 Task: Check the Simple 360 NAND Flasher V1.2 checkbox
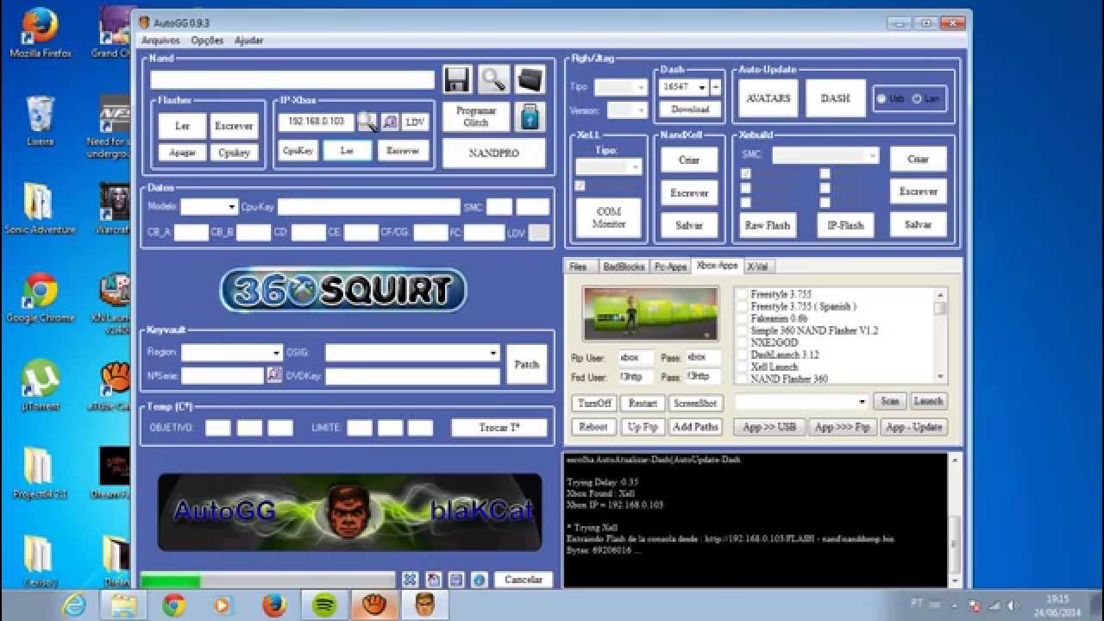click(x=741, y=330)
